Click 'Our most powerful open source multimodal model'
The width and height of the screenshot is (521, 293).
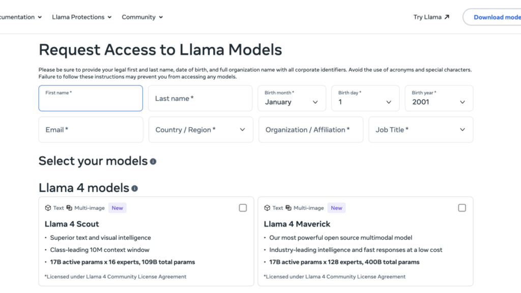[340, 238]
